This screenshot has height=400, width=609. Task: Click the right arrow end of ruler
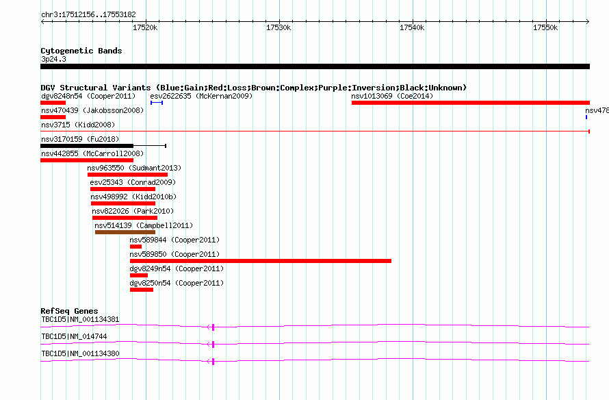tap(588, 21)
